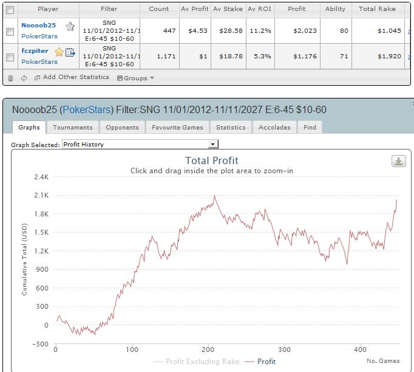
Task: Toggle the gold favourite star for fczpiter
Action: point(59,52)
